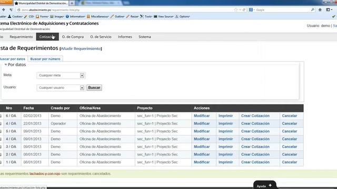Click Imprimir for requirement 6 / OA
This screenshot has height=189, width=337.
pyautogui.click(x=226, y=115)
